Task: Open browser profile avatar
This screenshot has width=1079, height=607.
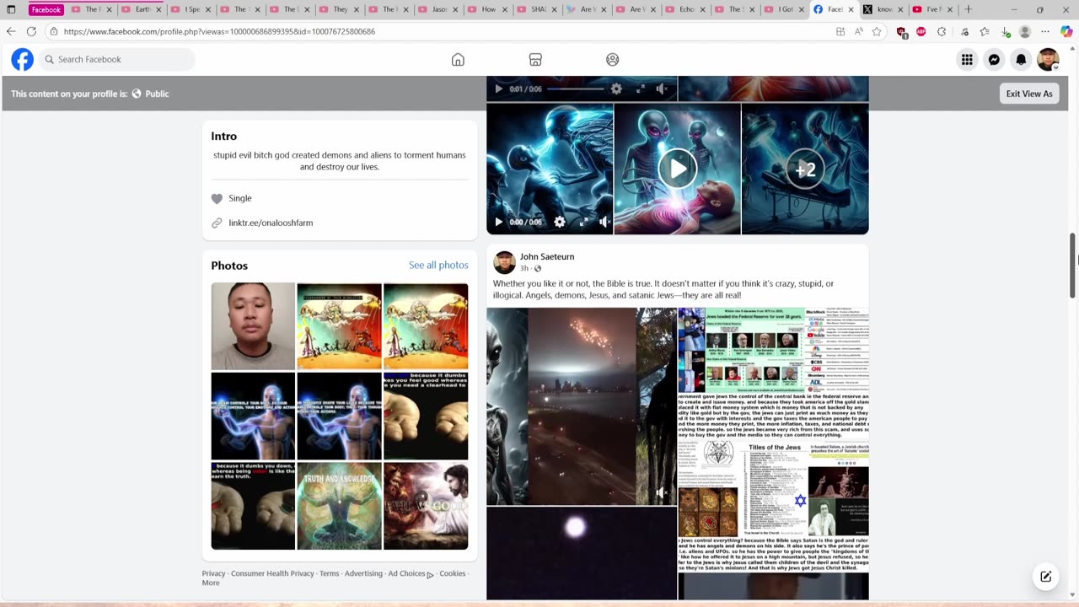Action: pyautogui.click(x=1025, y=31)
